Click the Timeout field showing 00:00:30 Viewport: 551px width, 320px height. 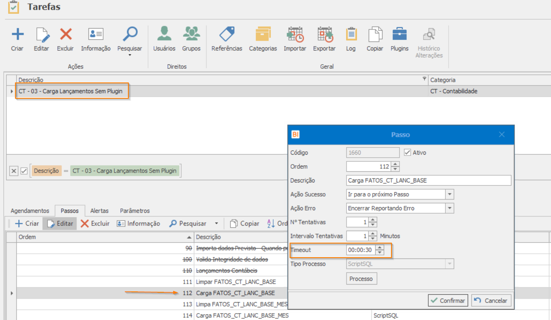click(x=360, y=250)
